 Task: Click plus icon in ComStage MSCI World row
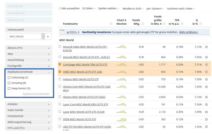(206, 65)
